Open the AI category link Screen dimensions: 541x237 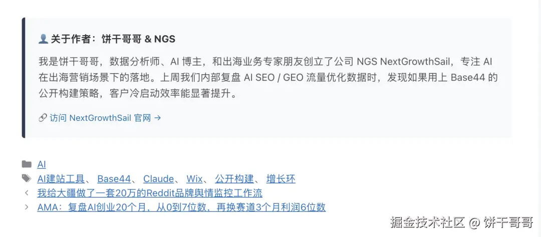click(x=42, y=164)
